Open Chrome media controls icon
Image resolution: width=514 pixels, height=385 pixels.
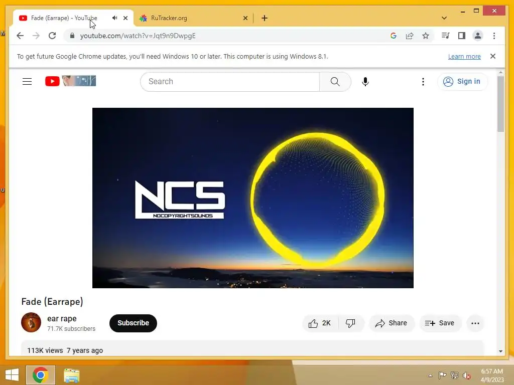point(446,36)
